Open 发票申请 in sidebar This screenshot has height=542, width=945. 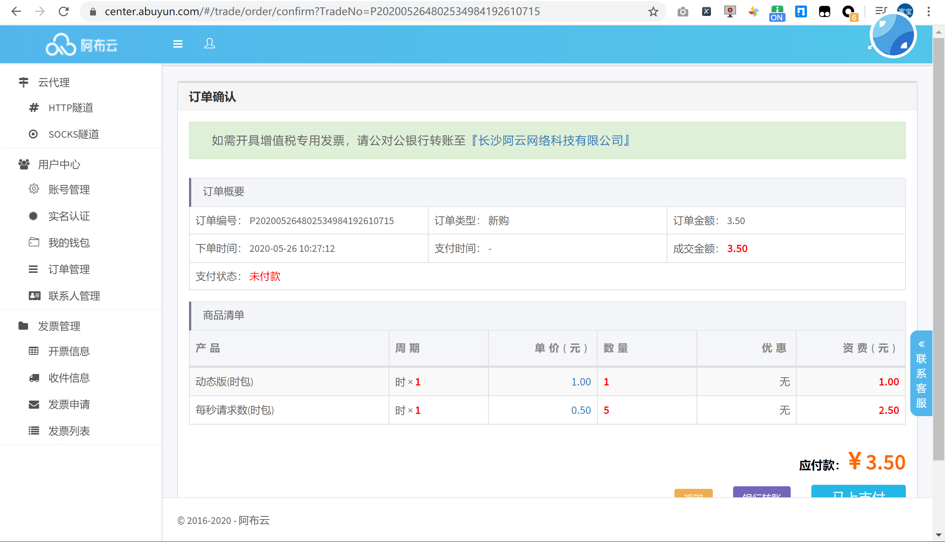click(x=69, y=404)
